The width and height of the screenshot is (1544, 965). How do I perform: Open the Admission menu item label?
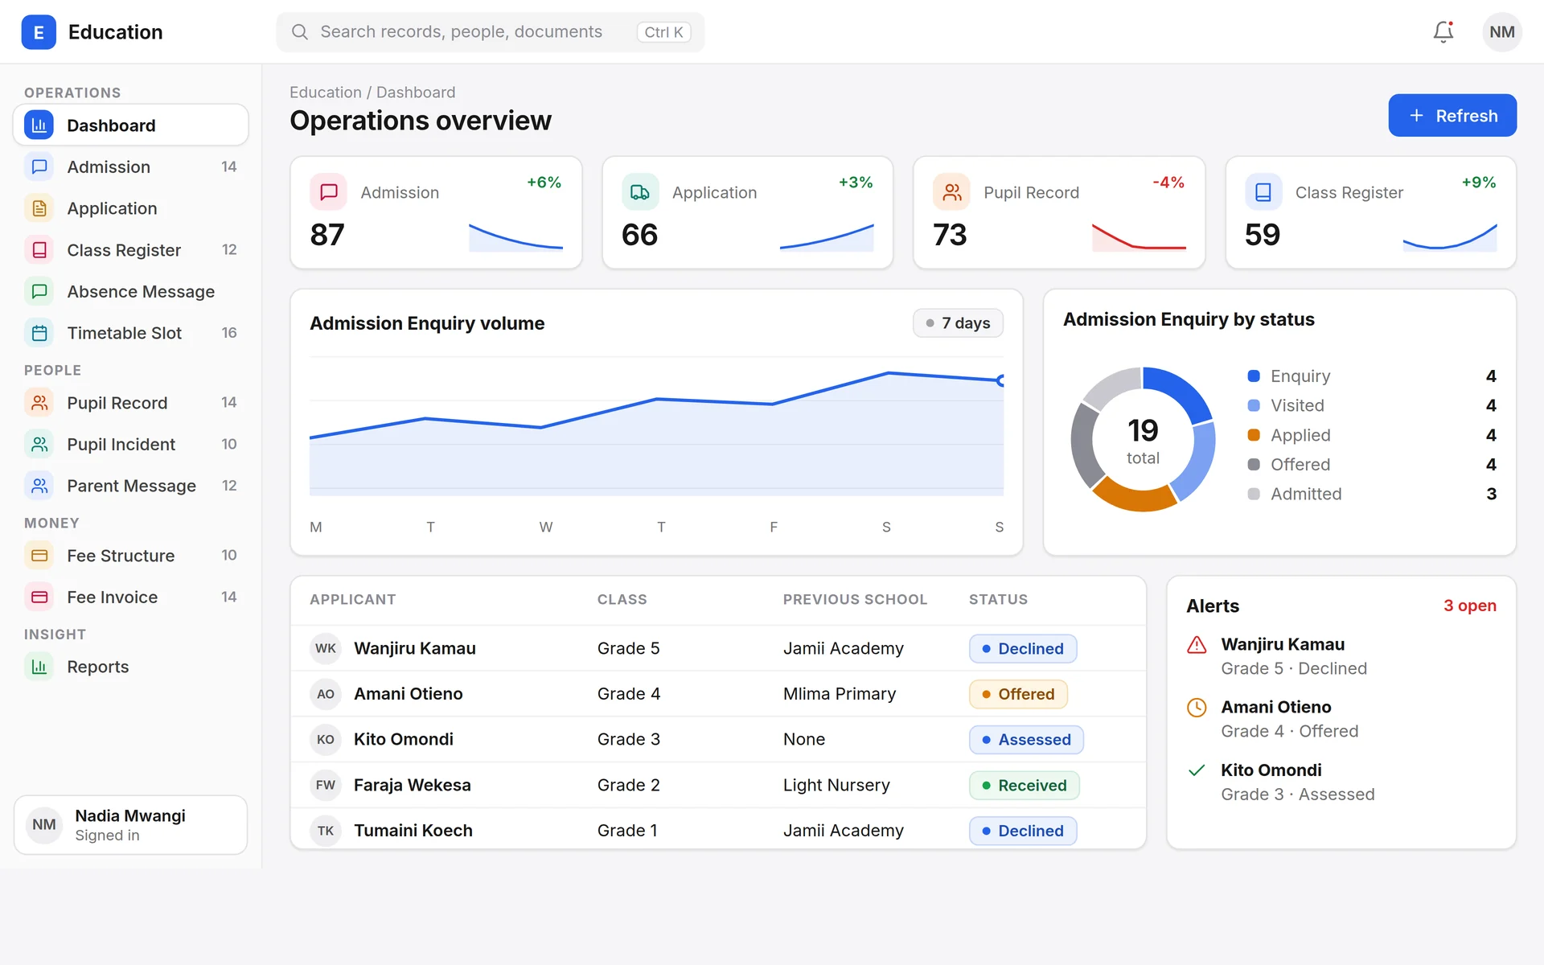tap(109, 167)
